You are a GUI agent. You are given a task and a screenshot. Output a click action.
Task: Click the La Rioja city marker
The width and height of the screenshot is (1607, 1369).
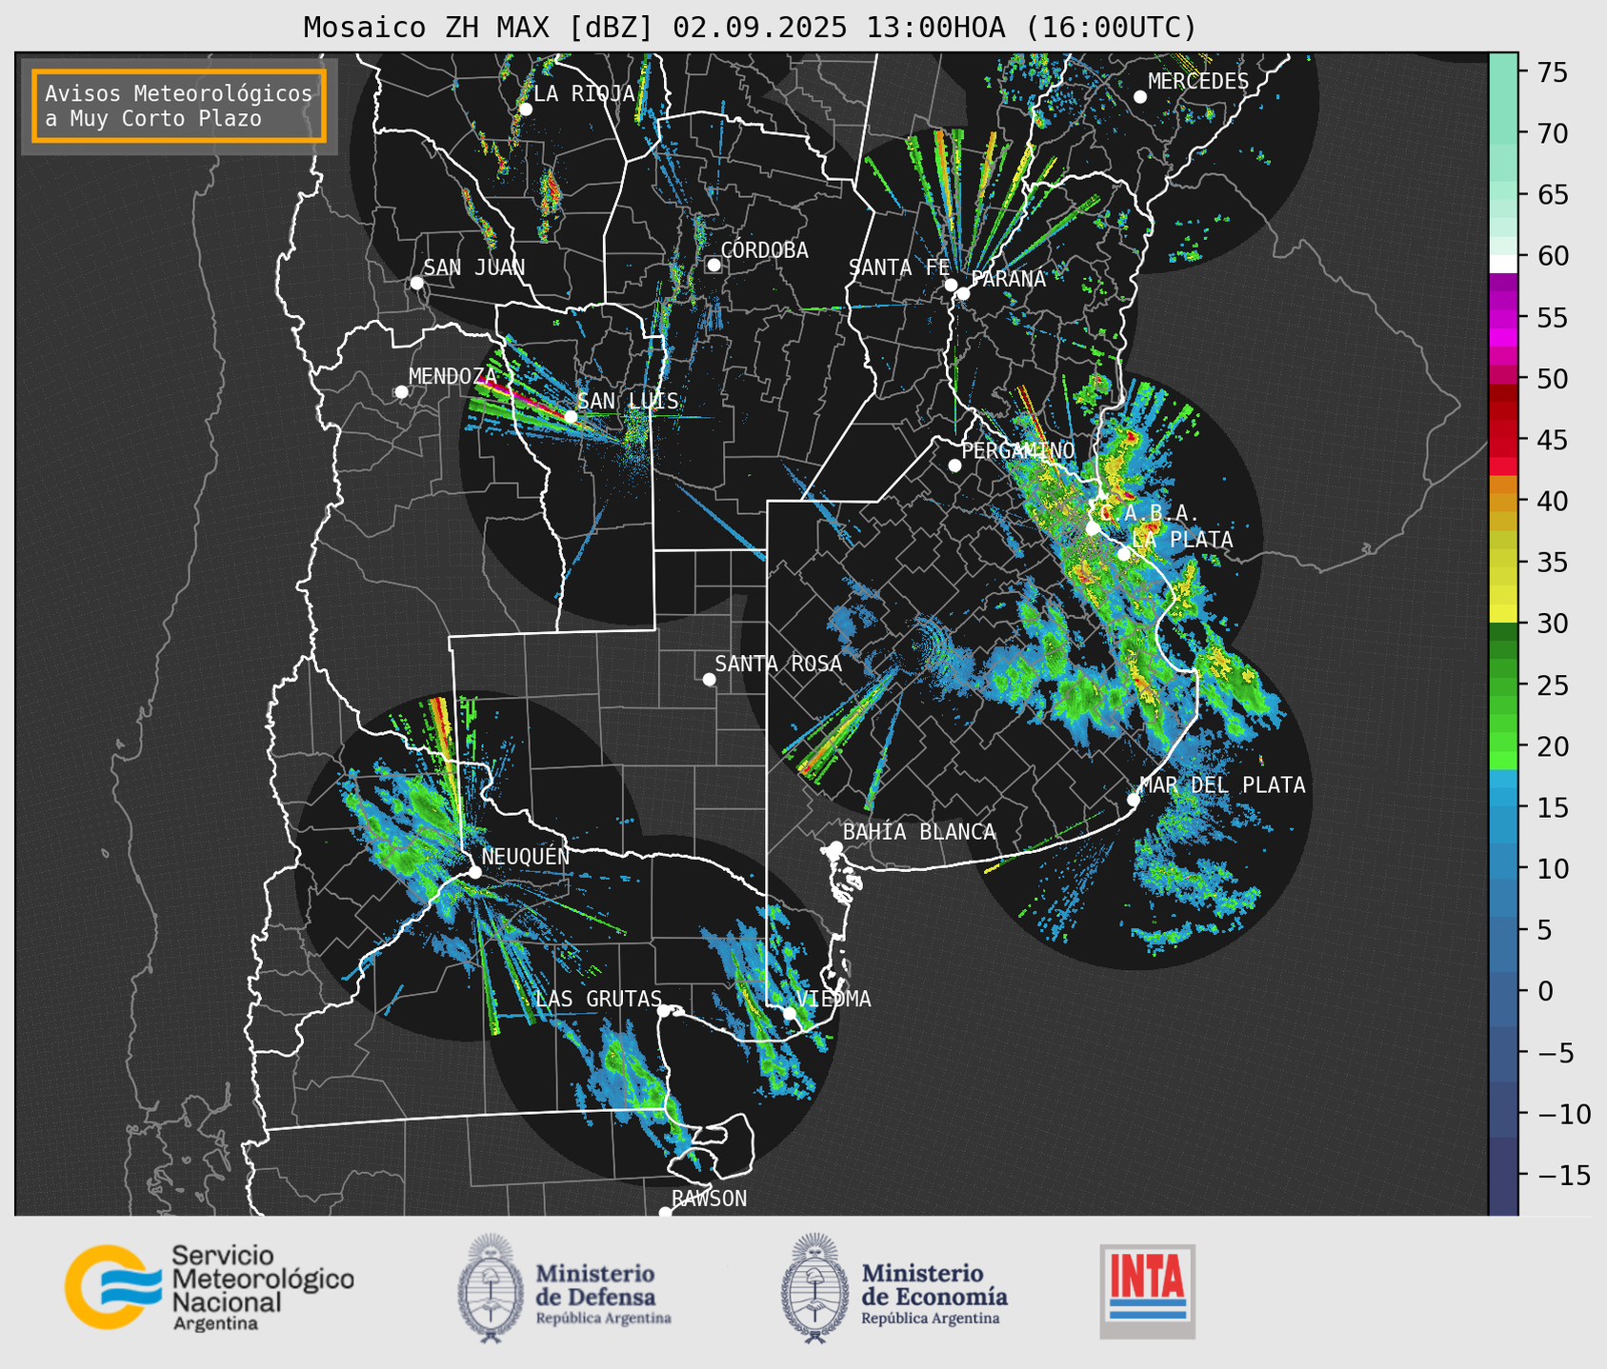click(525, 109)
